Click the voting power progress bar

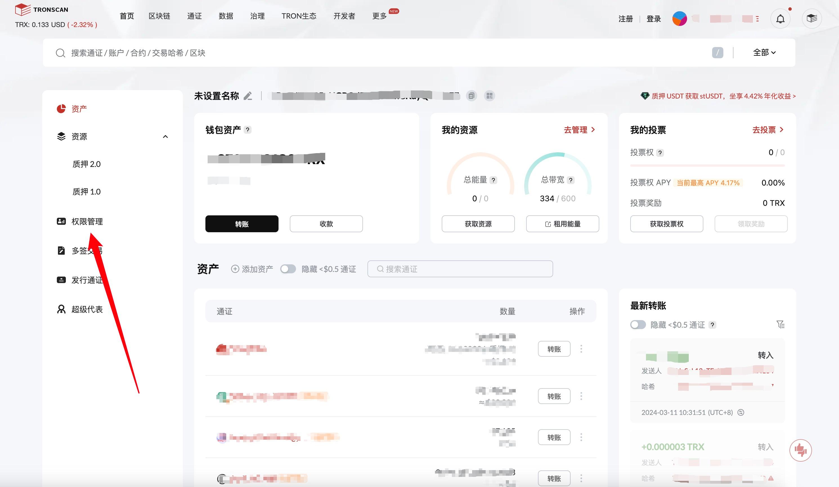[x=707, y=165]
